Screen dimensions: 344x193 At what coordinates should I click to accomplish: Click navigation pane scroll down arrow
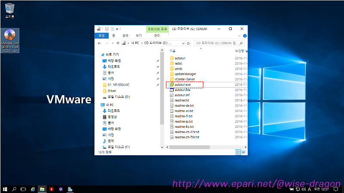(x=162, y=147)
